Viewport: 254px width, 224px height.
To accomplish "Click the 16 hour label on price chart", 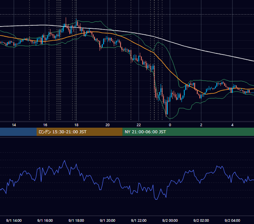I will click(45, 125).
